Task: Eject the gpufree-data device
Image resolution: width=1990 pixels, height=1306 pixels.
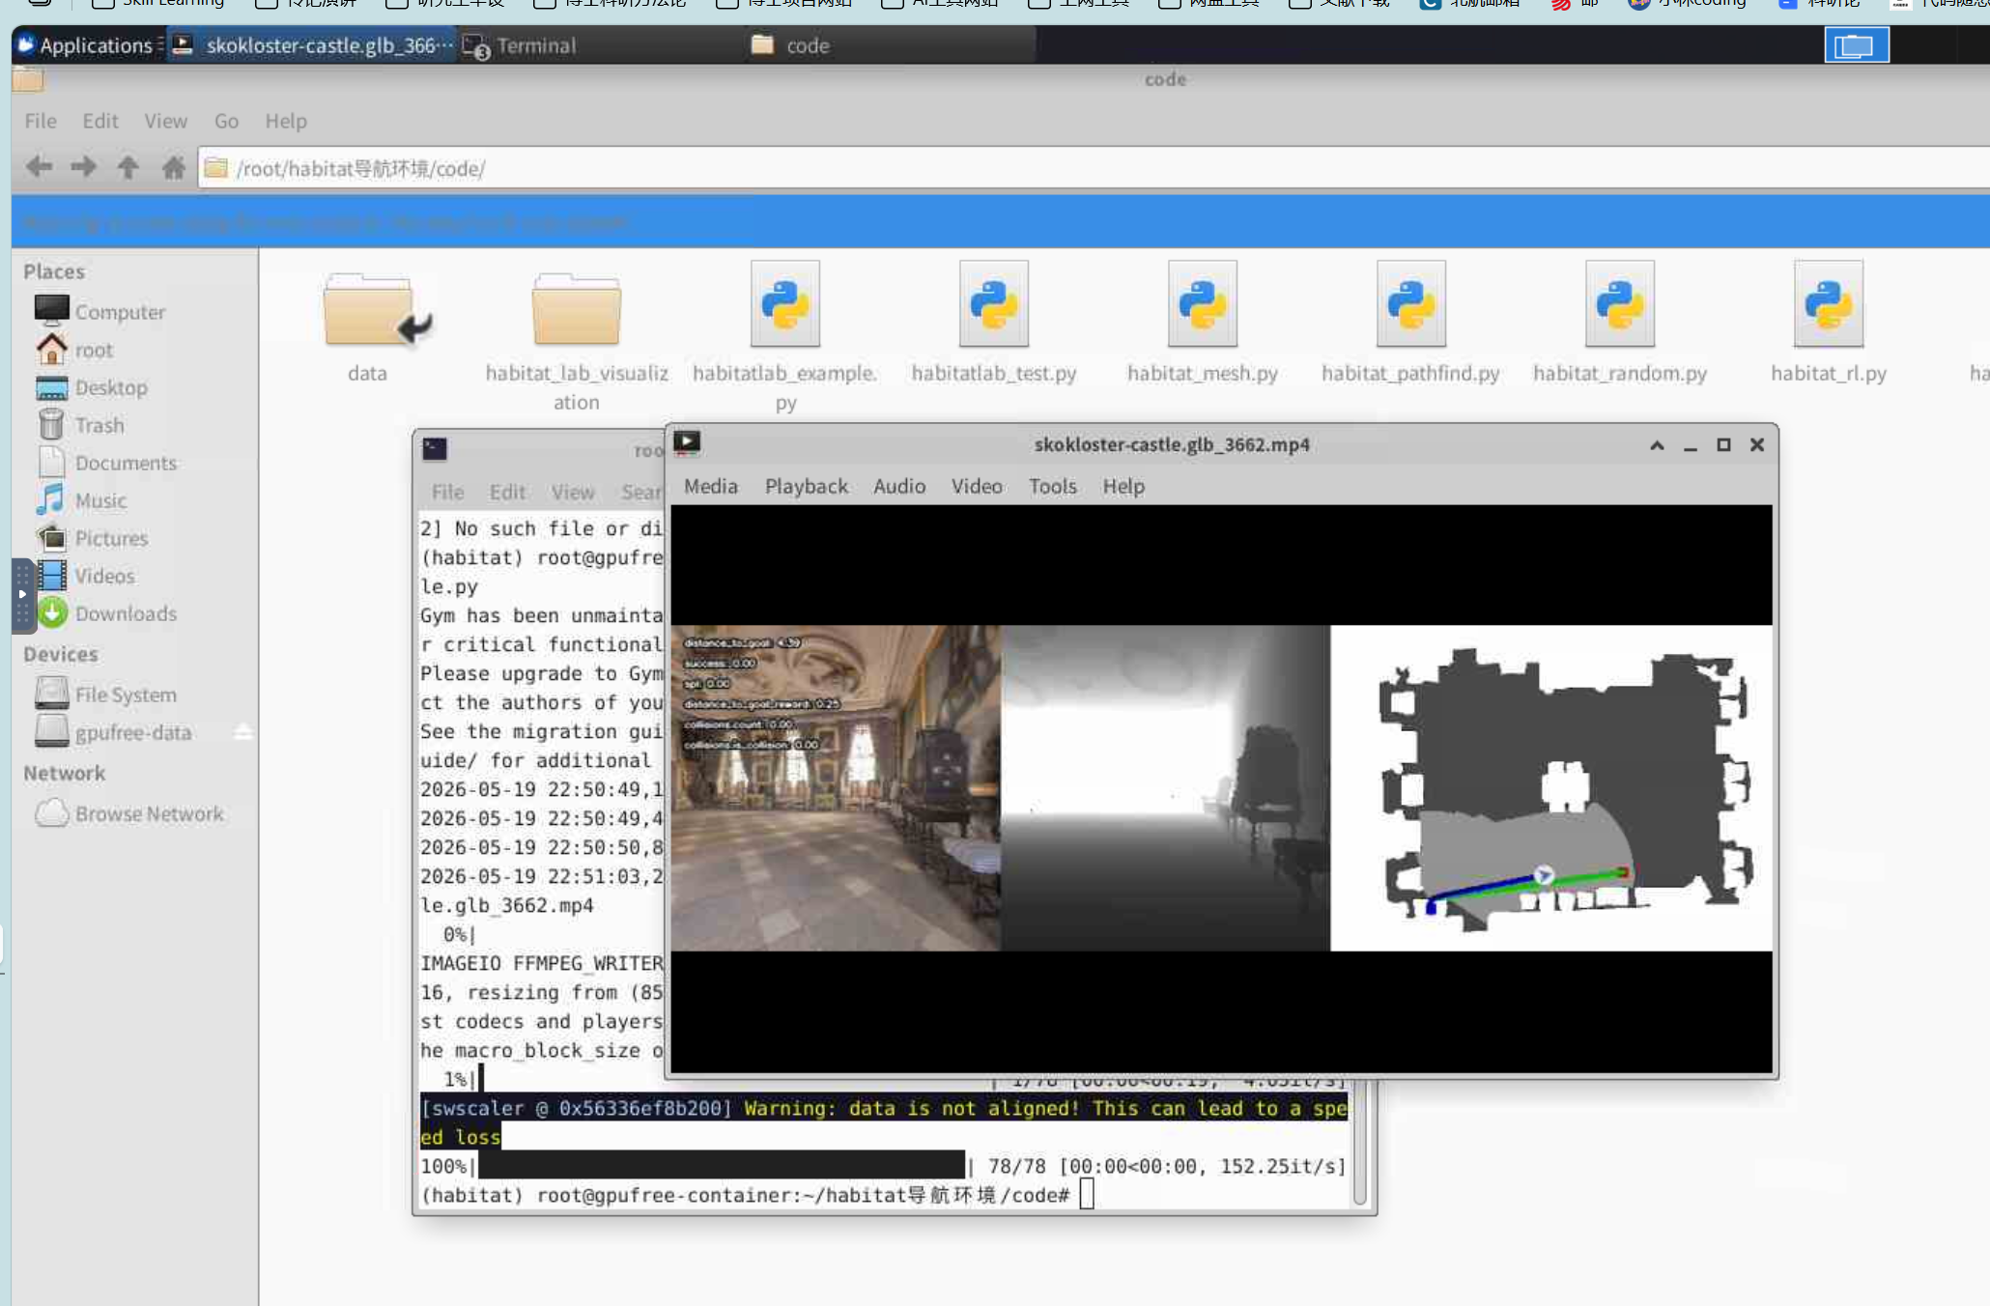Action: coord(243,732)
